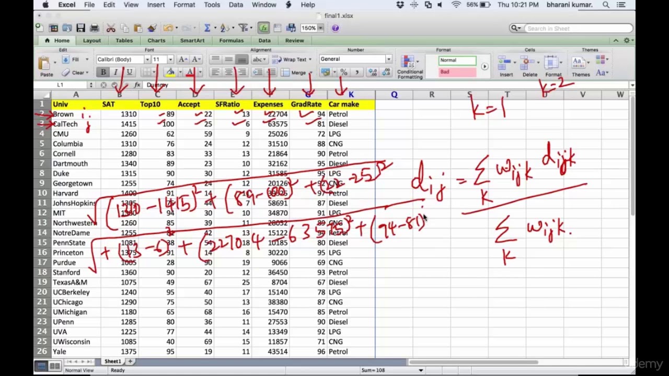Click the Themes button
The width and height of the screenshot is (669, 376).
coord(580,66)
